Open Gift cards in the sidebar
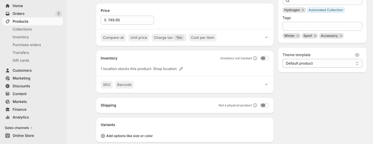Viewport: 373px width, 144px height. coord(21,61)
